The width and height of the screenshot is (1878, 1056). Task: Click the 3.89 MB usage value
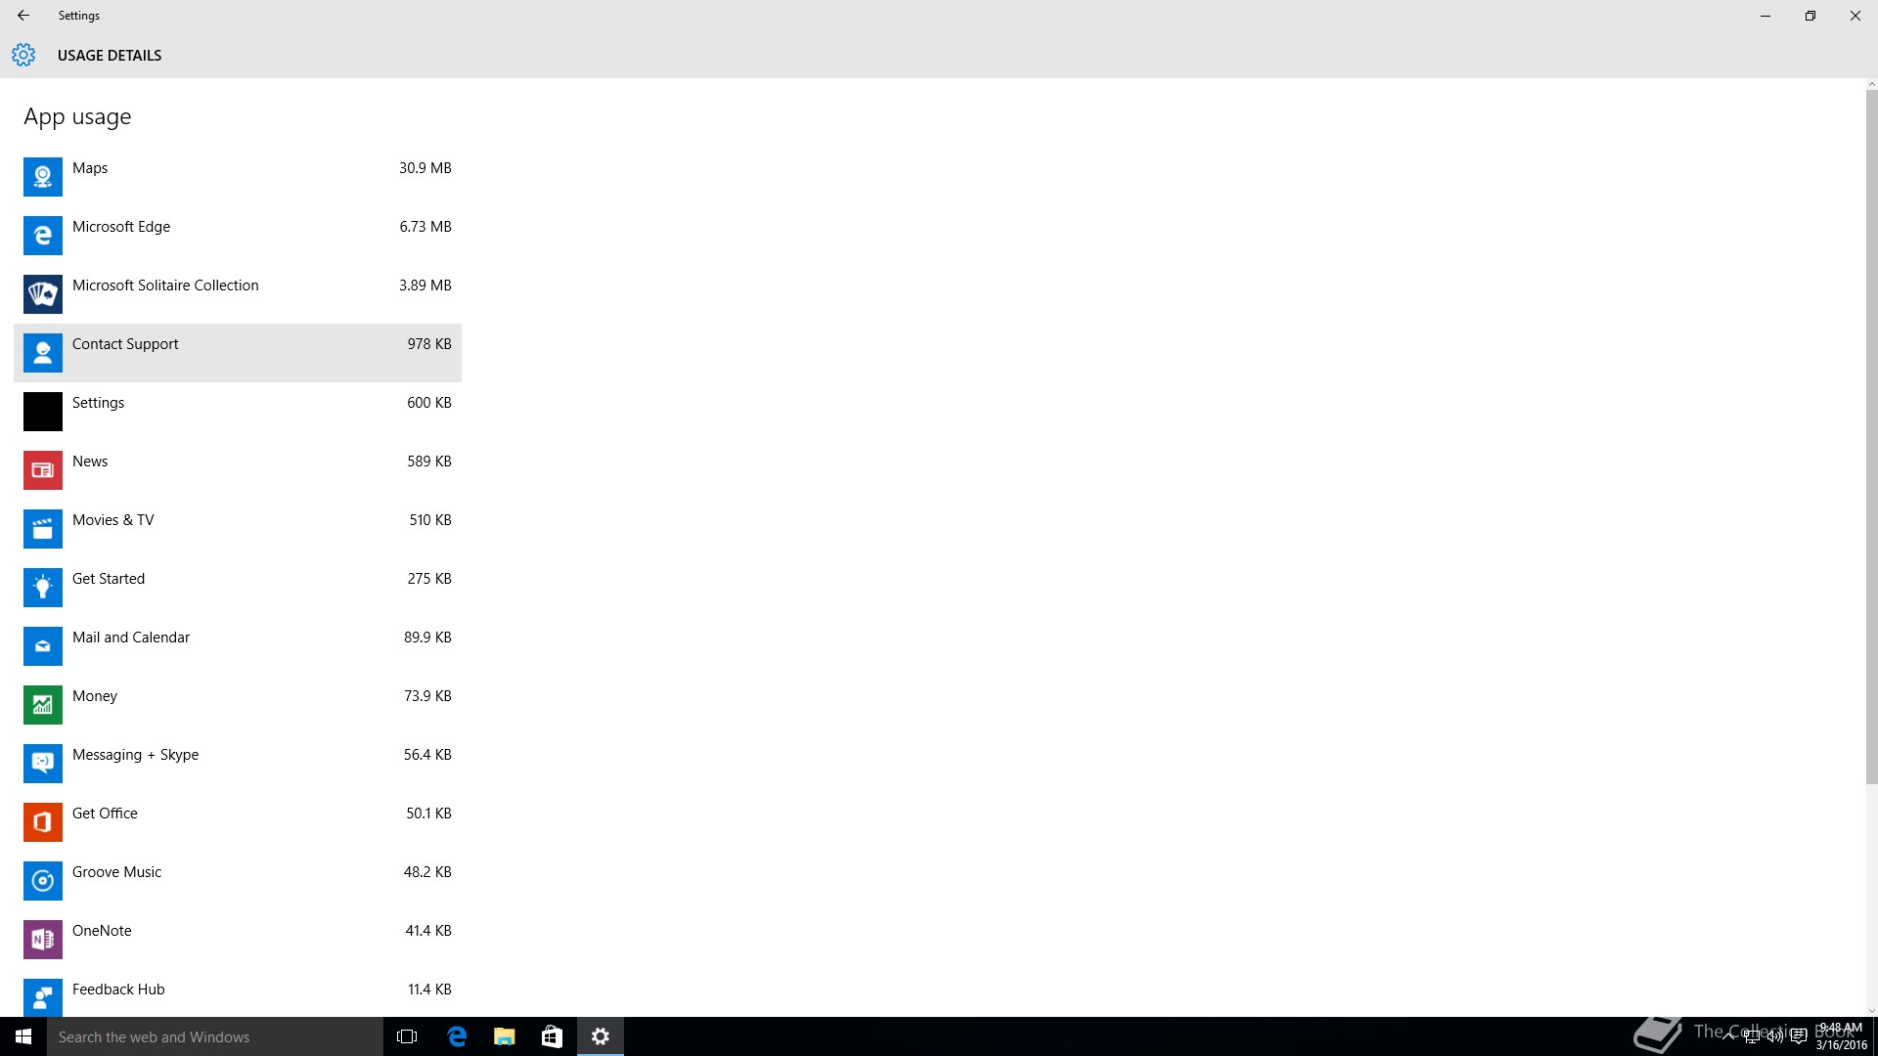pyautogui.click(x=425, y=286)
